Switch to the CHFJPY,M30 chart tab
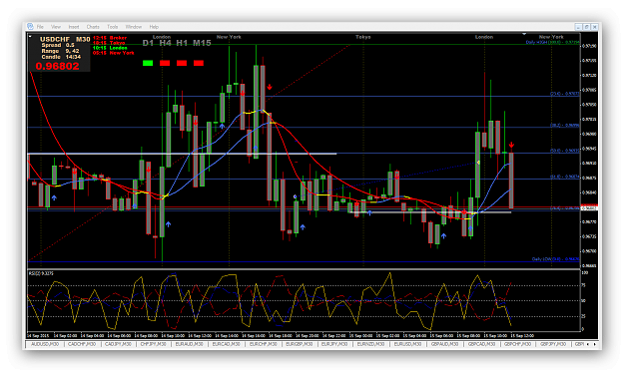The width and height of the screenshot is (624, 372). [153, 344]
